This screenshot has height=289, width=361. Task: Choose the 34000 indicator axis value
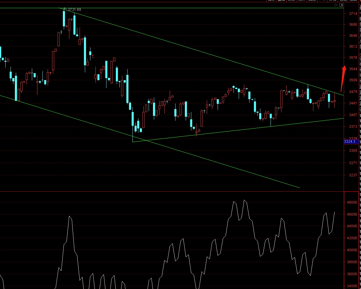point(352,286)
